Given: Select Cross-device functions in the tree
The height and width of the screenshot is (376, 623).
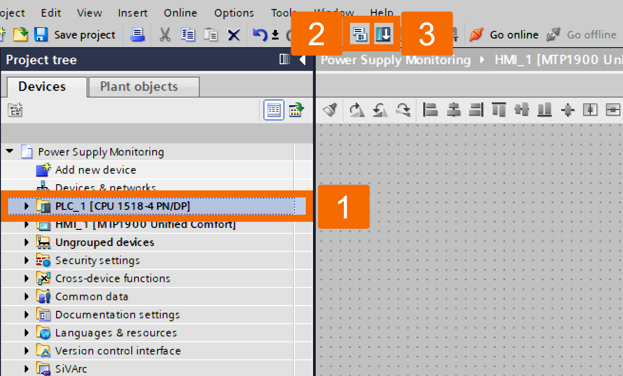Looking at the screenshot, I should point(113,278).
